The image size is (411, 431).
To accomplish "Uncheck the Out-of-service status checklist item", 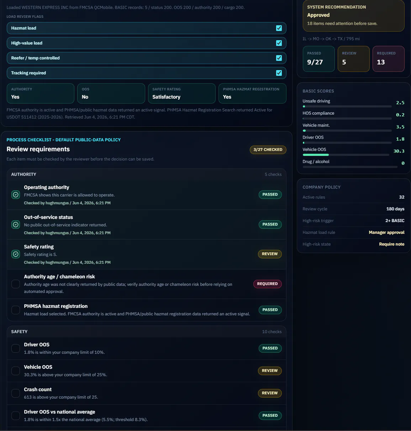I will [x=16, y=225].
